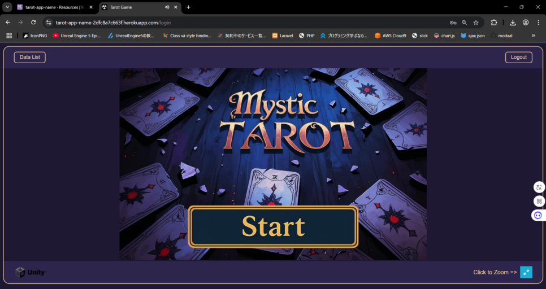This screenshot has height=289, width=546.
Task: Open the Downloads icon
Action: 513,23
